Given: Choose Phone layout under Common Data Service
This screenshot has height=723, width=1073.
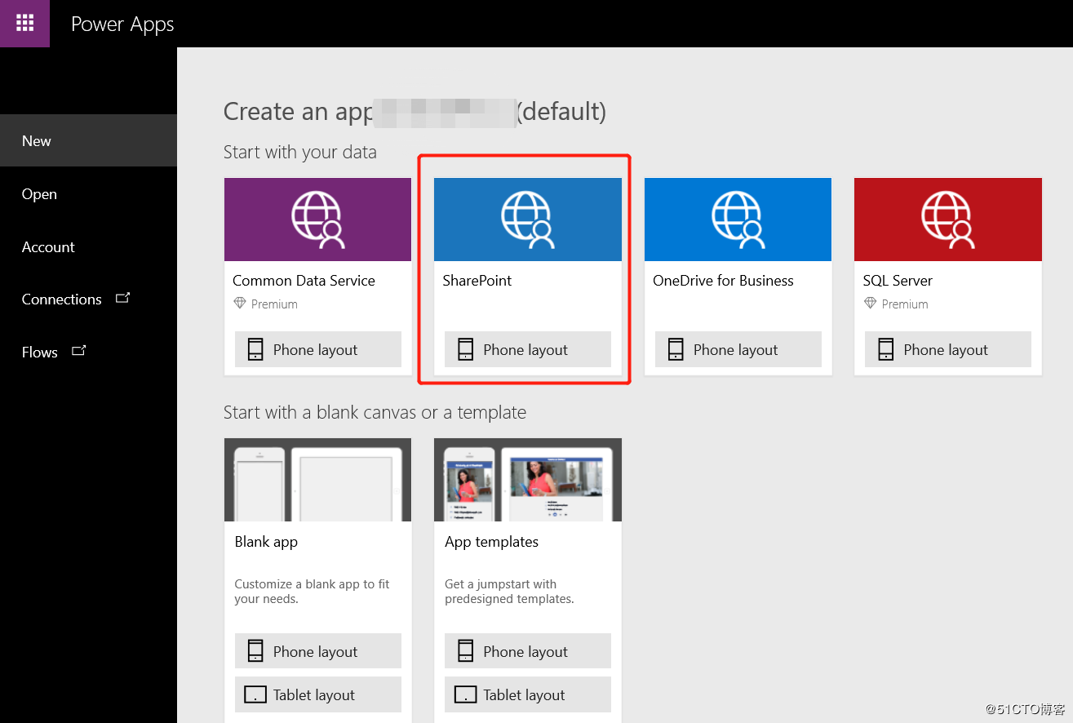Looking at the screenshot, I should pyautogui.click(x=318, y=349).
